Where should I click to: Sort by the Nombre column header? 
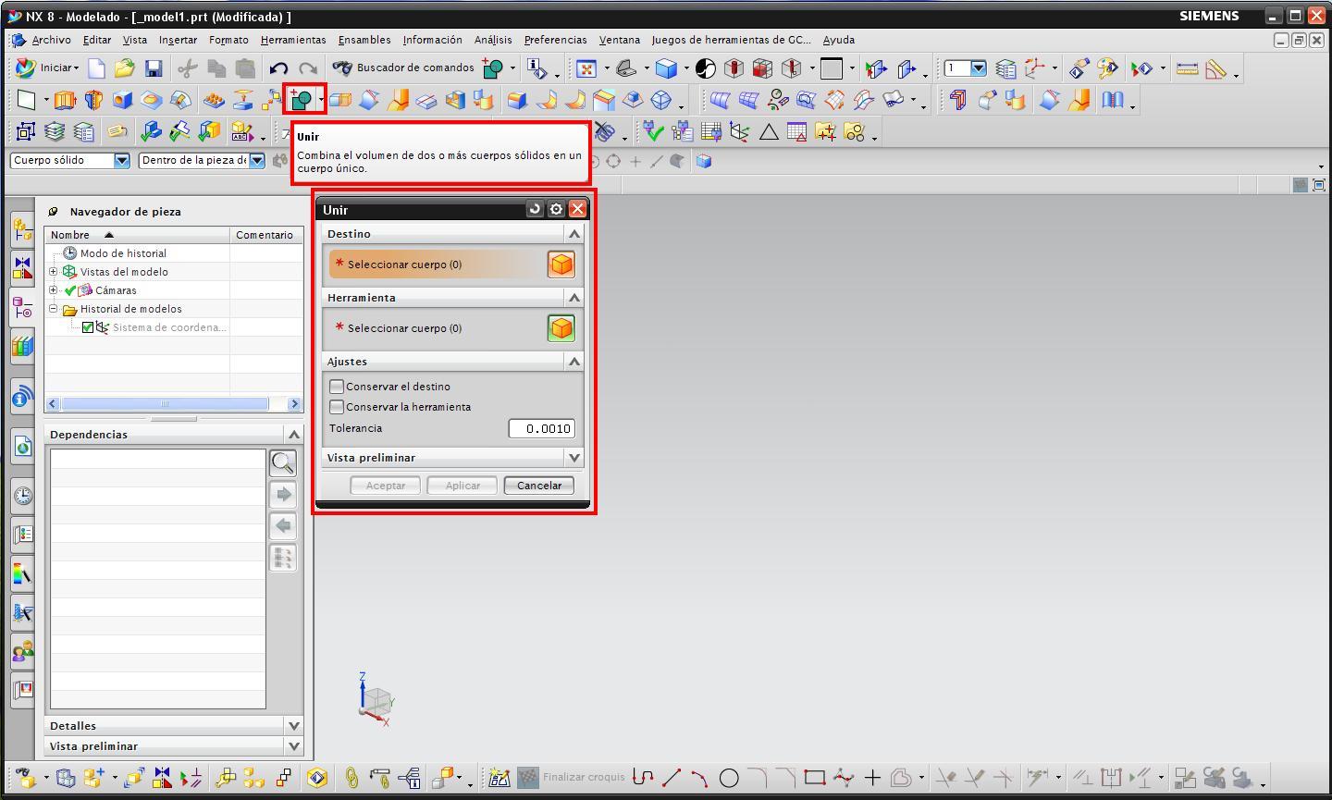point(137,235)
